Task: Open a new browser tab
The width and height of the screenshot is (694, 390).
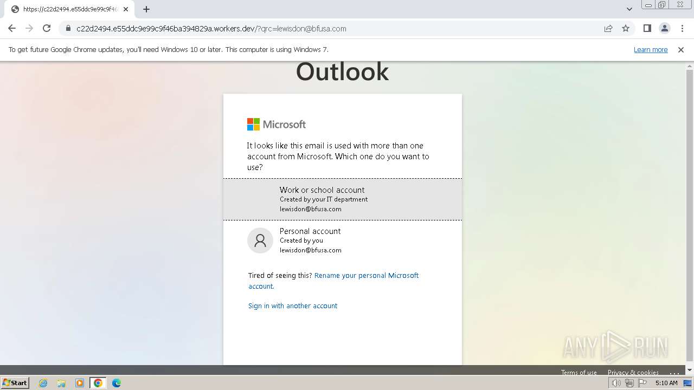Action: (x=146, y=9)
